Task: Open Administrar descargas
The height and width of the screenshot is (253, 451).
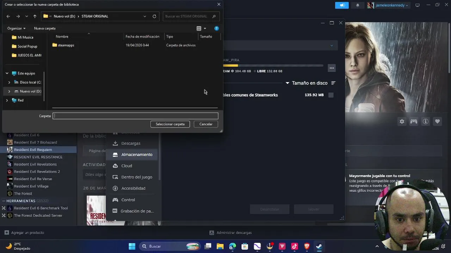Action: (x=230, y=233)
